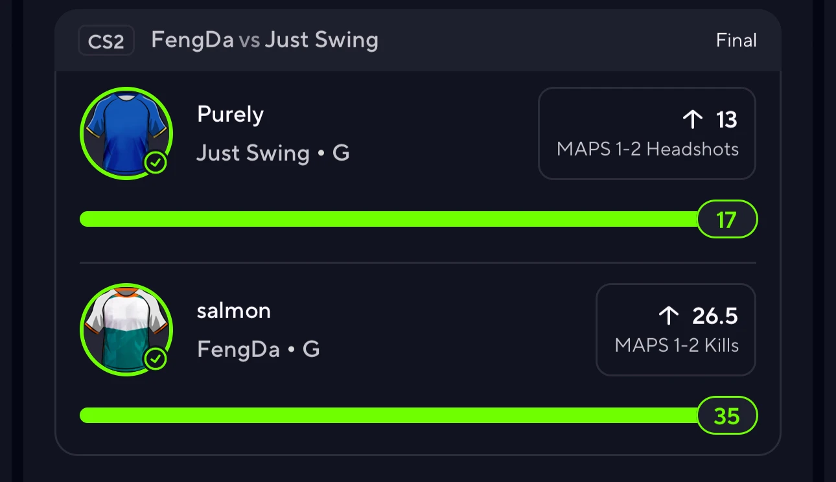This screenshot has height=482, width=836.
Task: Click the Final status label
Action: point(736,40)
